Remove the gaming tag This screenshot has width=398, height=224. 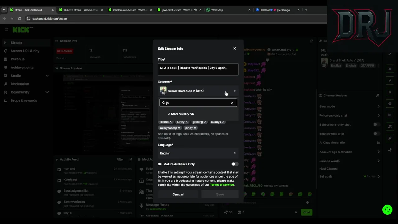(205, 122)
